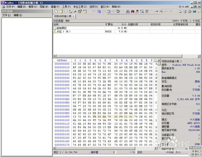Open the calculator icon in the toolbar

[x=194, y=11]
